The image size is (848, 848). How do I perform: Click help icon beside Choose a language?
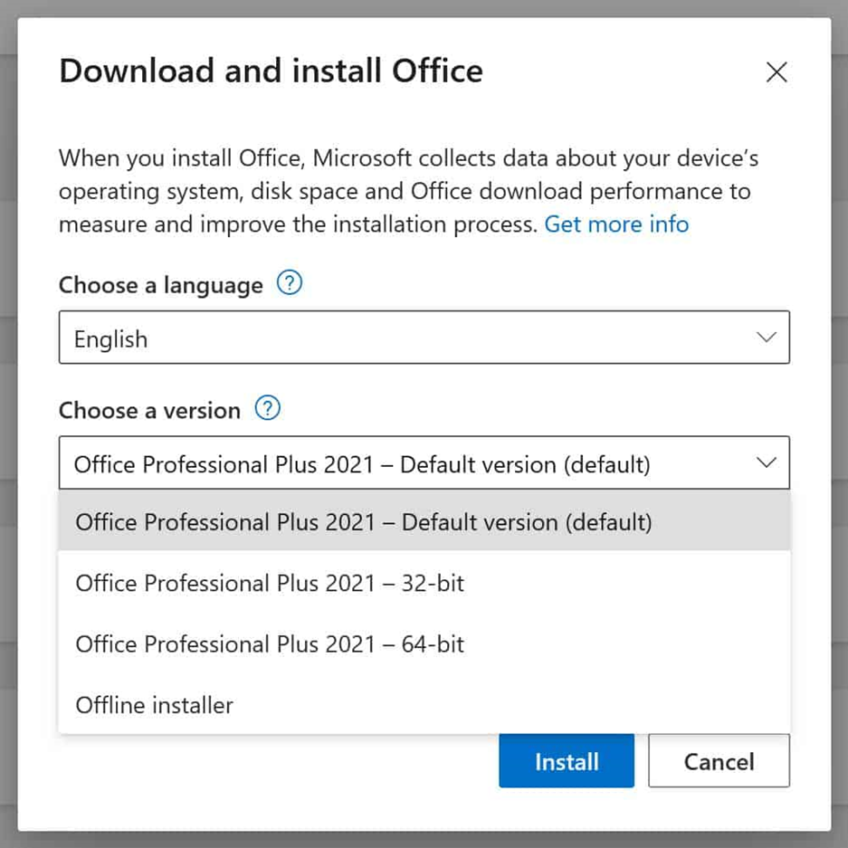tap(289, 284)
